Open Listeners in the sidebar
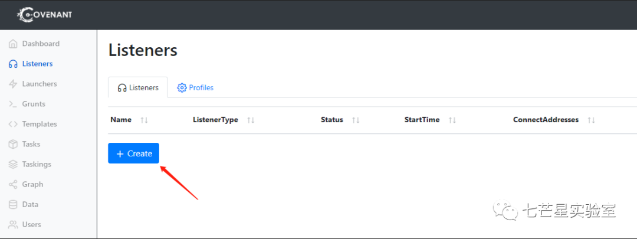 pyautogui.click(x=37, y=64)
